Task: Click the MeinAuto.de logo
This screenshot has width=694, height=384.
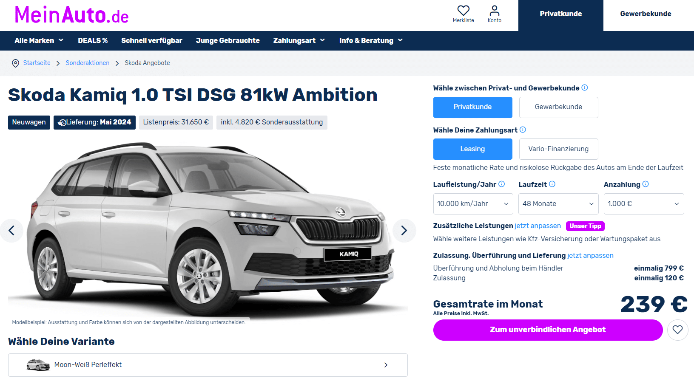Action: pyautogui.click(x=71, y=15)
